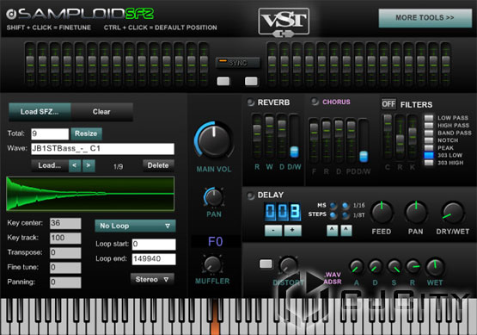The height and width of the screenshot is (335, 477).
Task: Click the Load SFZ button
Action: [40, 112]
